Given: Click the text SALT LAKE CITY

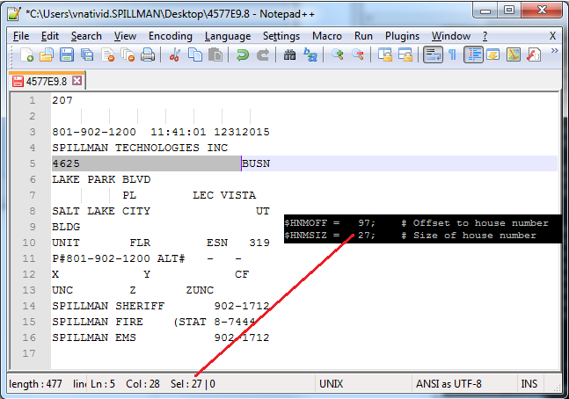Looking at the screenshot, I should point(101,211).
